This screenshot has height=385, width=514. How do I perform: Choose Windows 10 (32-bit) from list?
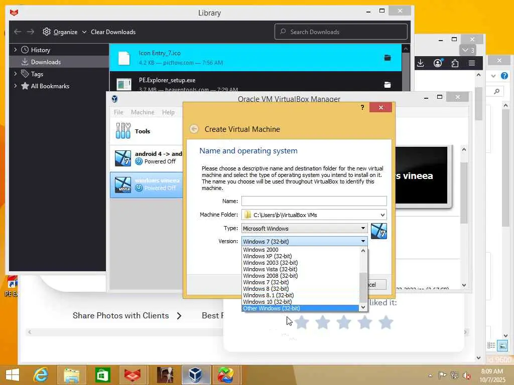(x=300, y=302)
